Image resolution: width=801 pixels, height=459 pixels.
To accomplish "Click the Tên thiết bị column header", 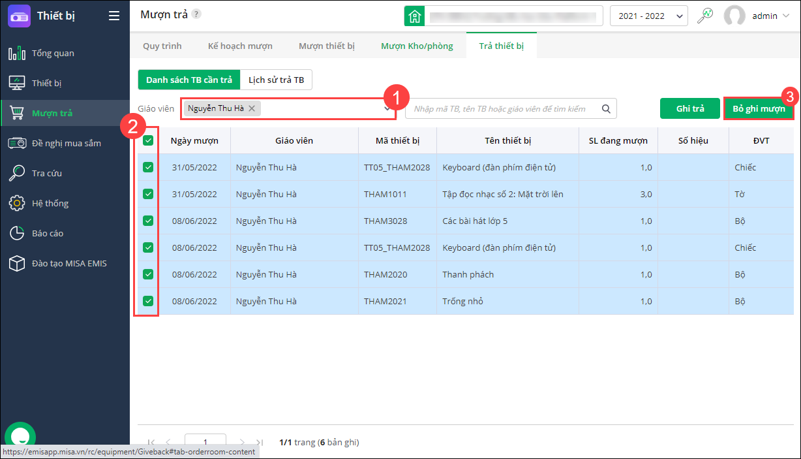I will [x=508, y=140].
